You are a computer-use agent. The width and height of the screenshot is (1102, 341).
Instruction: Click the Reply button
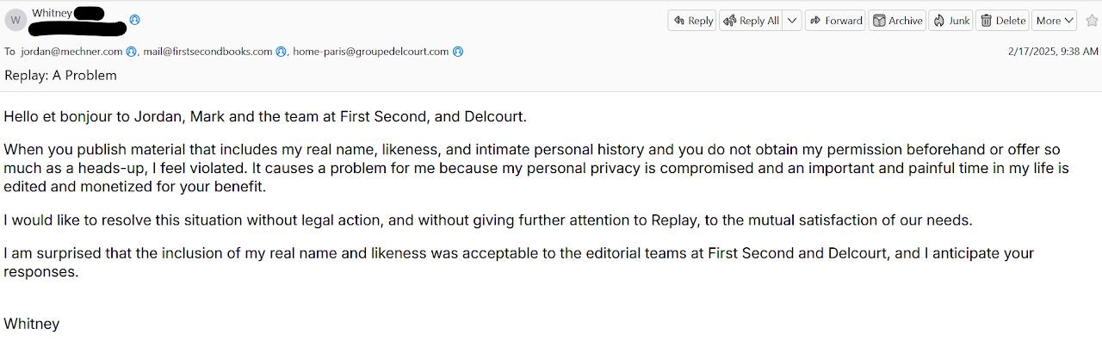(692, 21)
